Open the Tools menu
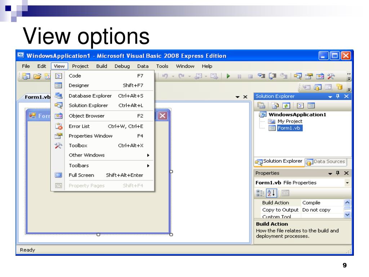Viewport: 369px width, 277px height. pos(163,66)
